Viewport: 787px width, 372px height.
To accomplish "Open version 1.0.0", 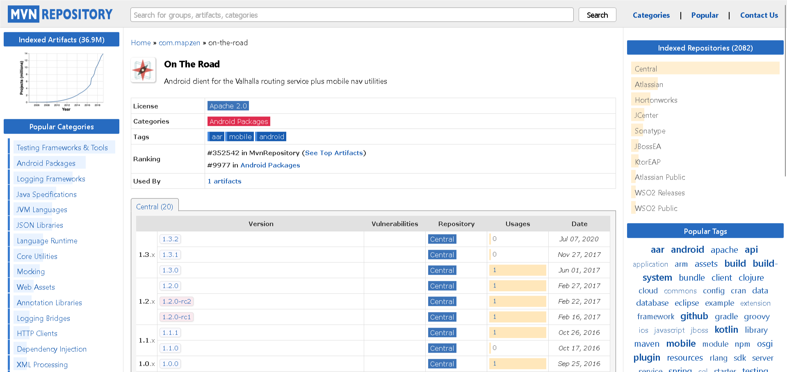I will [x=170, y=364].
